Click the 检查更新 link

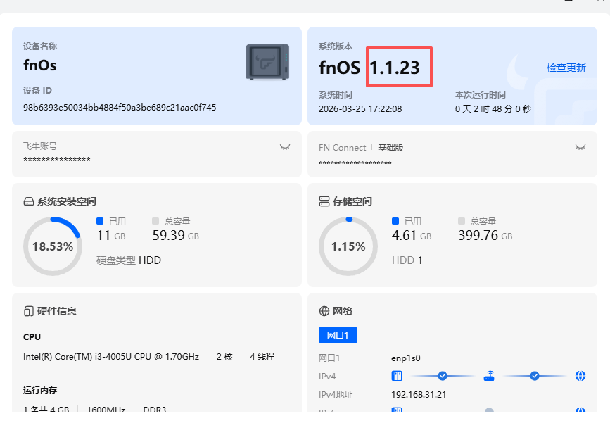[566, 68]
